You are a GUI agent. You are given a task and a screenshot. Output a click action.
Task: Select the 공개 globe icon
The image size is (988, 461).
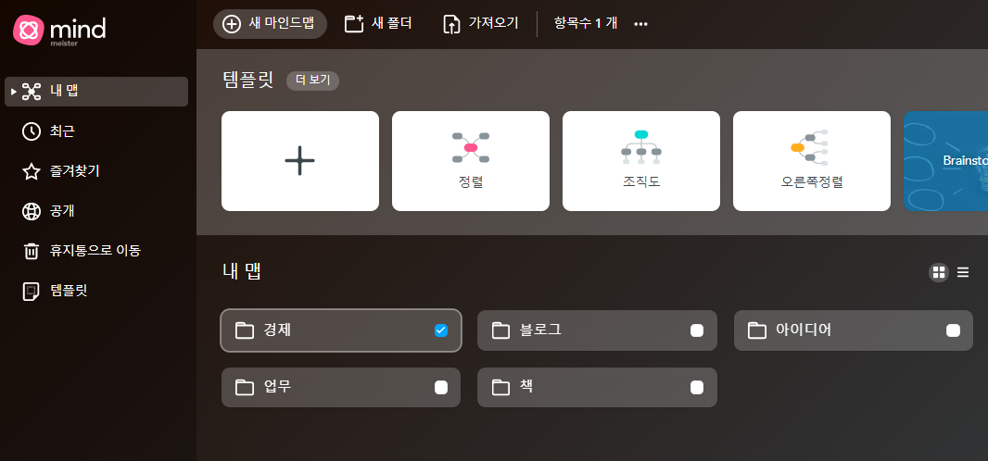[31, 211]
